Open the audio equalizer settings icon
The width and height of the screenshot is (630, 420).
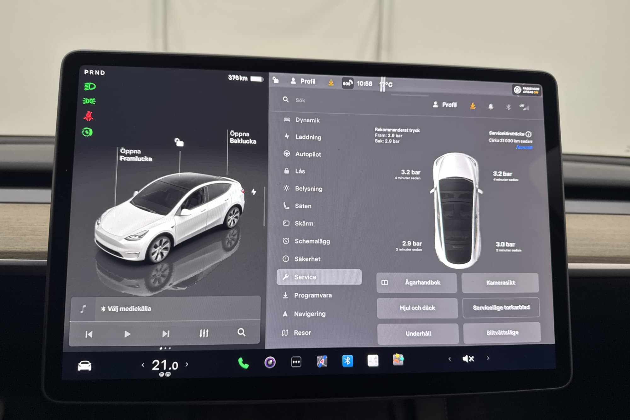(204, 333)
